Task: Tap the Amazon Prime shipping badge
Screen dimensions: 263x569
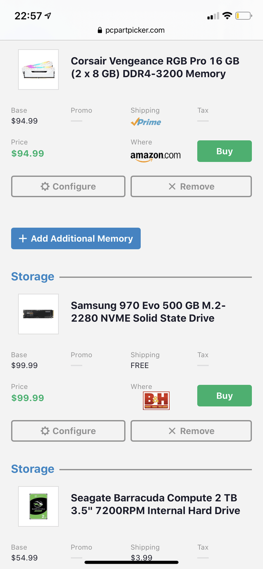Action: click(146, 122)
